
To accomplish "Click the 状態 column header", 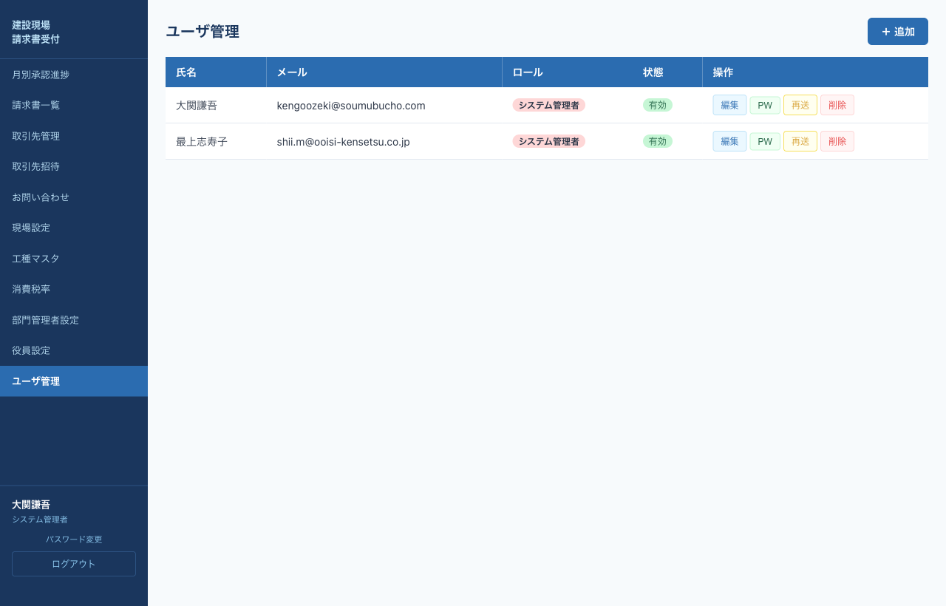I will coord(667,72).
